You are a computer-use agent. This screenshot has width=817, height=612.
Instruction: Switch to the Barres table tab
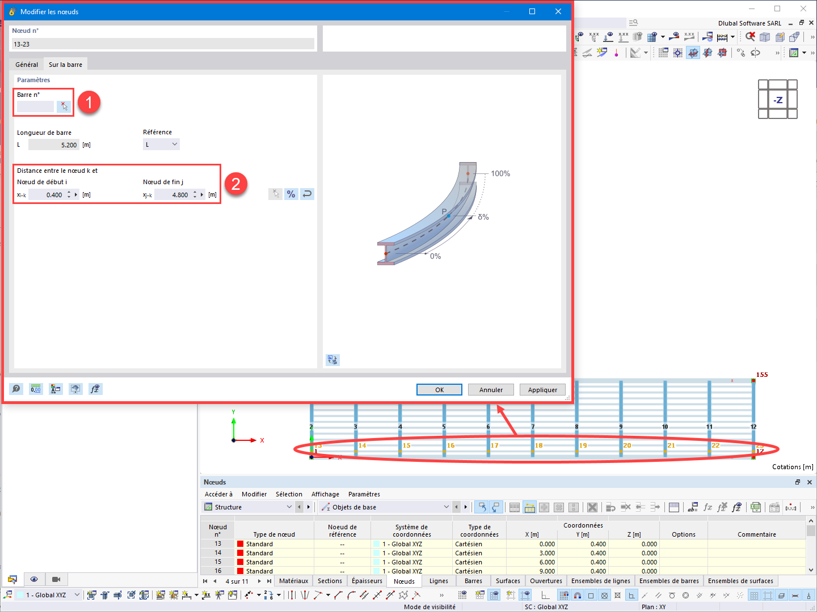[x=473, y=581]
